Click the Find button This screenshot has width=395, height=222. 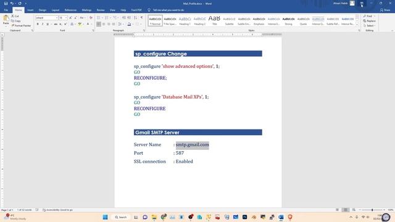pos(368,16)
